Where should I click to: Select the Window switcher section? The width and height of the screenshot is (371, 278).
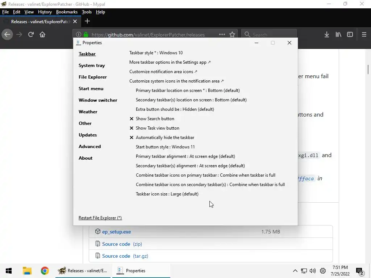coord(98,100)
